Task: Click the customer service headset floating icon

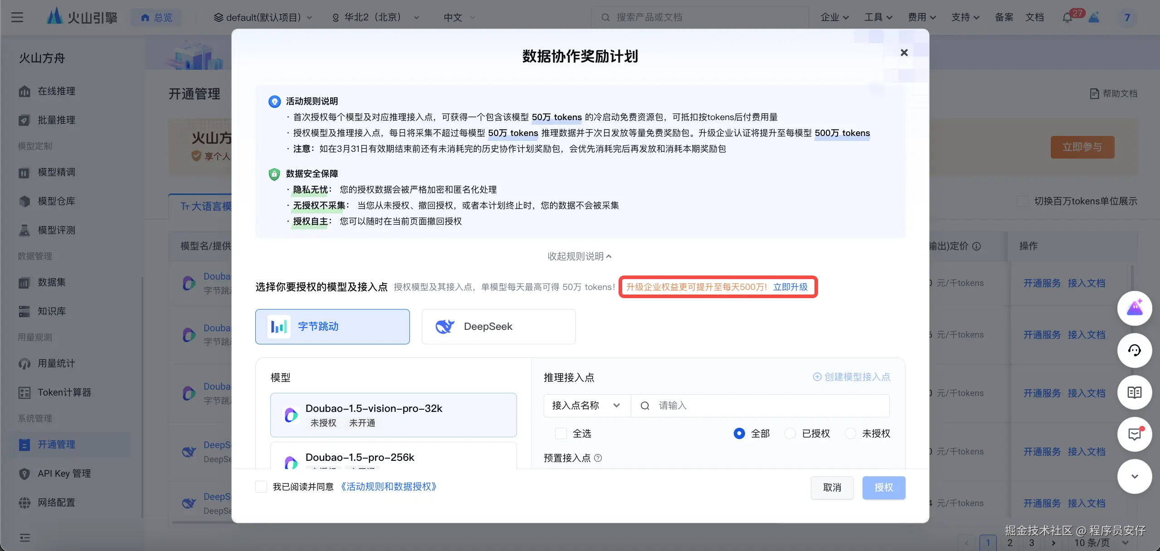Action: coord(1134,350)
